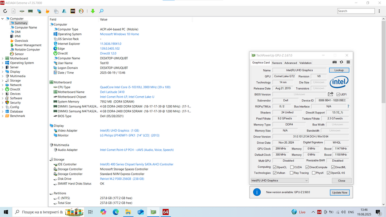Click the AIDA64 taskbar icon

coord(166,212)
